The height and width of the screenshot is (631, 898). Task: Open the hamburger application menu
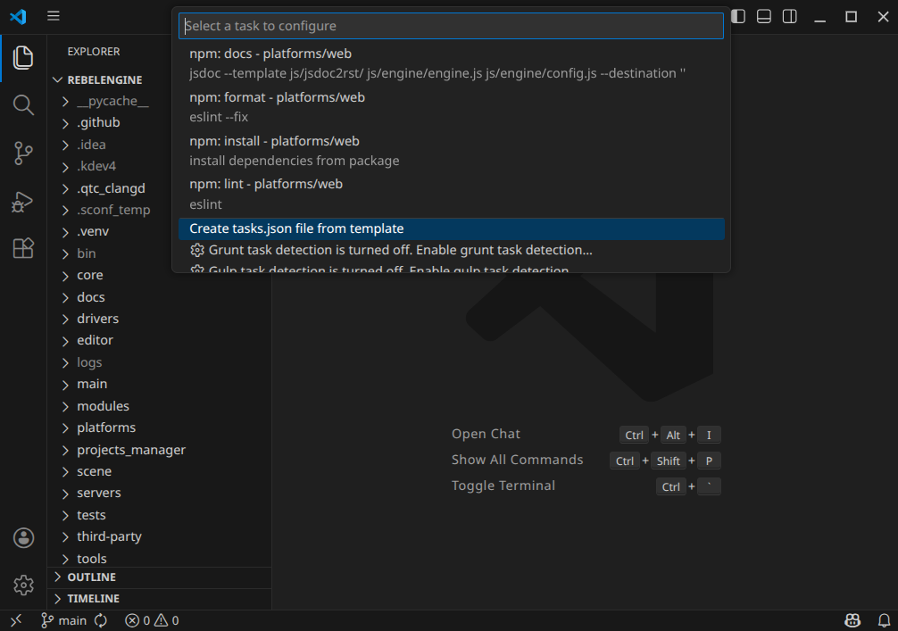54,16
